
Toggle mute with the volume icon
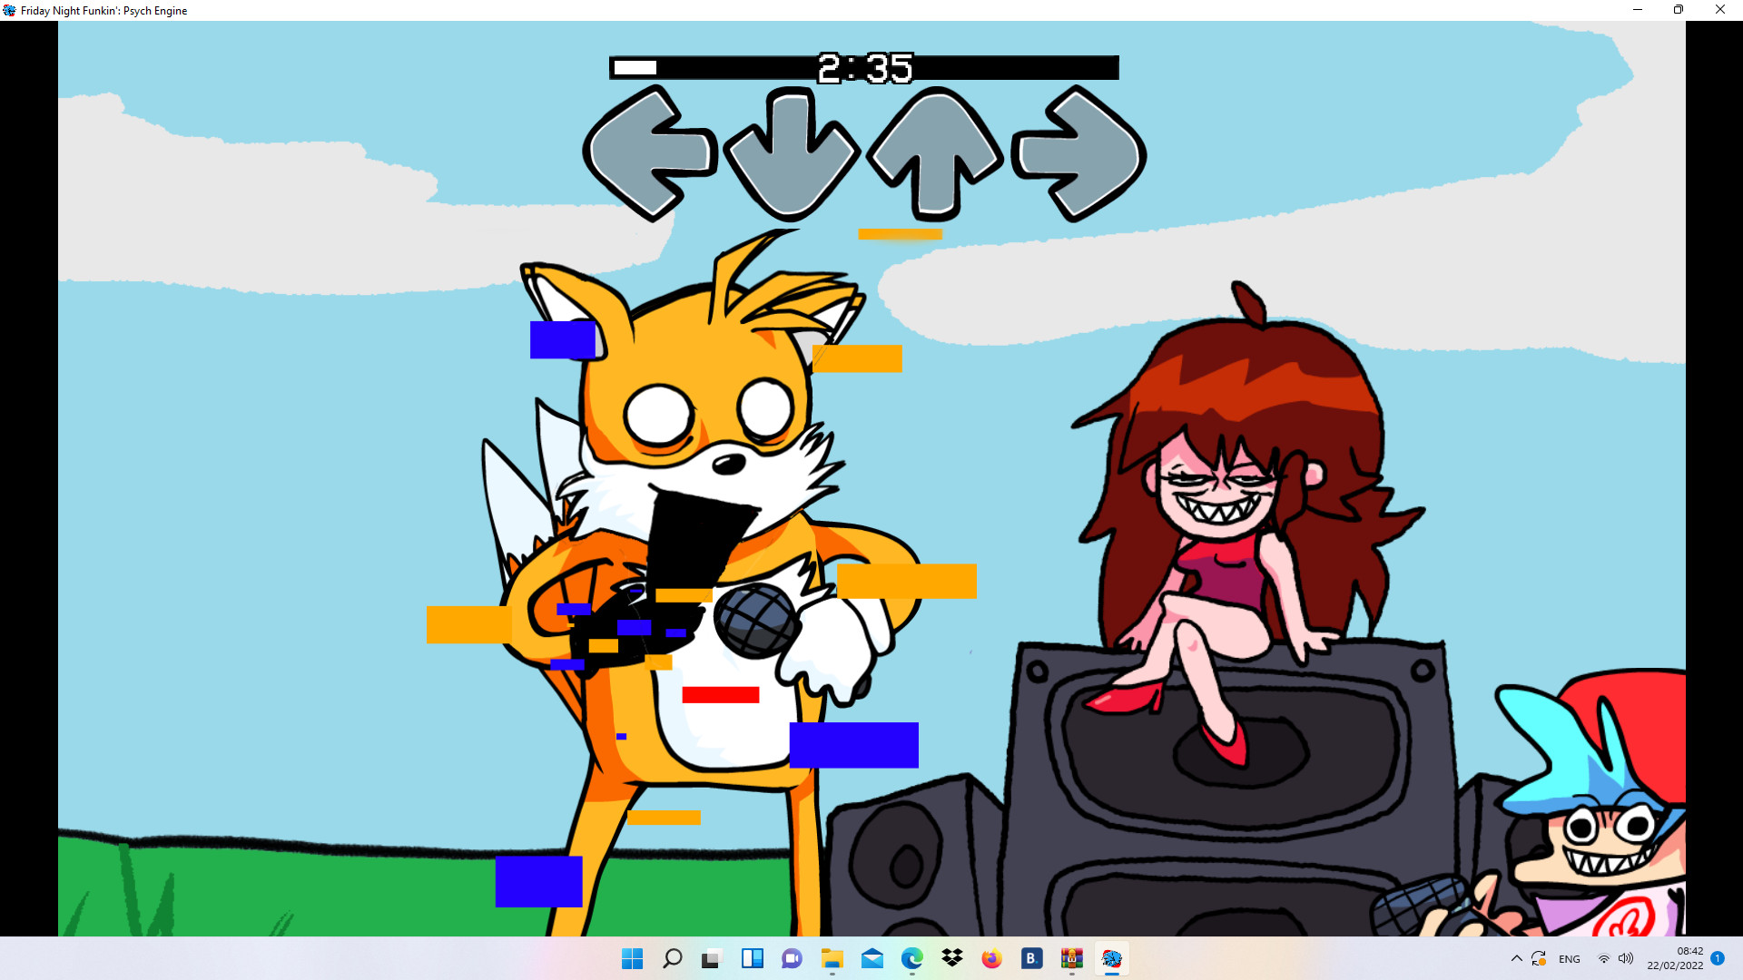click(x=1626, y=958)
